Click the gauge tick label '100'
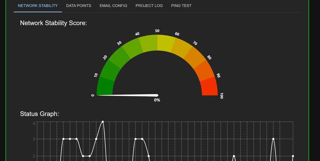This screenshot has width=320, height=161. click(222, 95)
